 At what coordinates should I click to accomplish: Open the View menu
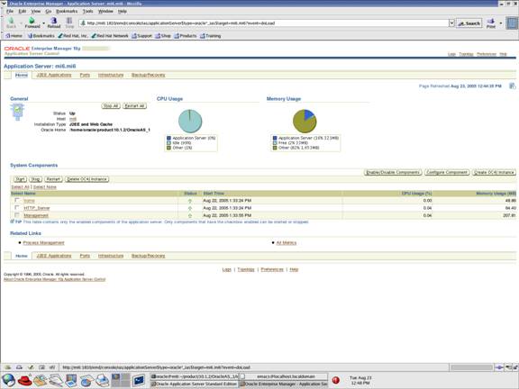point(36,11)
